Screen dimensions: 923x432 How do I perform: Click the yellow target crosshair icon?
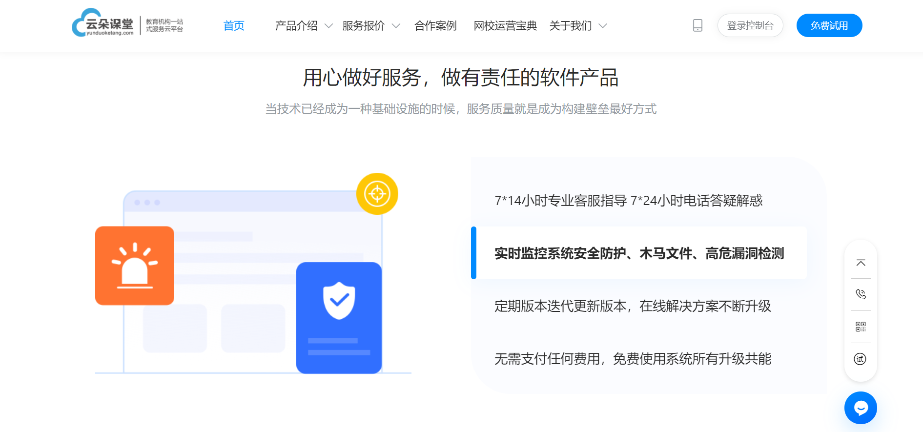[377, 194]
